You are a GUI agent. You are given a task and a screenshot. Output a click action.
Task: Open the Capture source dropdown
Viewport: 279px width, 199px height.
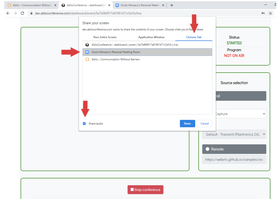click(x=241, y=114)
